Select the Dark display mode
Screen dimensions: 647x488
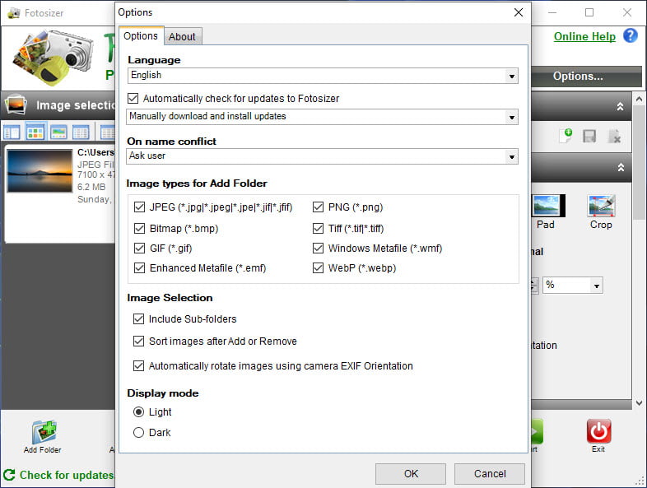coord(138,432)
